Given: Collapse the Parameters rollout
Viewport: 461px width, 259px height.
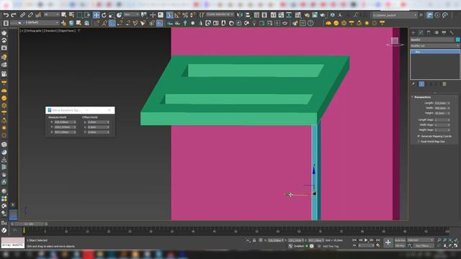Looking at the screenshot, I should coord(422,97).
